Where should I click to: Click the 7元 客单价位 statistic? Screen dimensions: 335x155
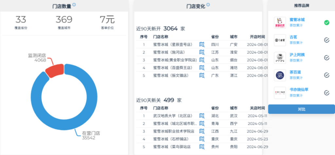pos(107,23)
